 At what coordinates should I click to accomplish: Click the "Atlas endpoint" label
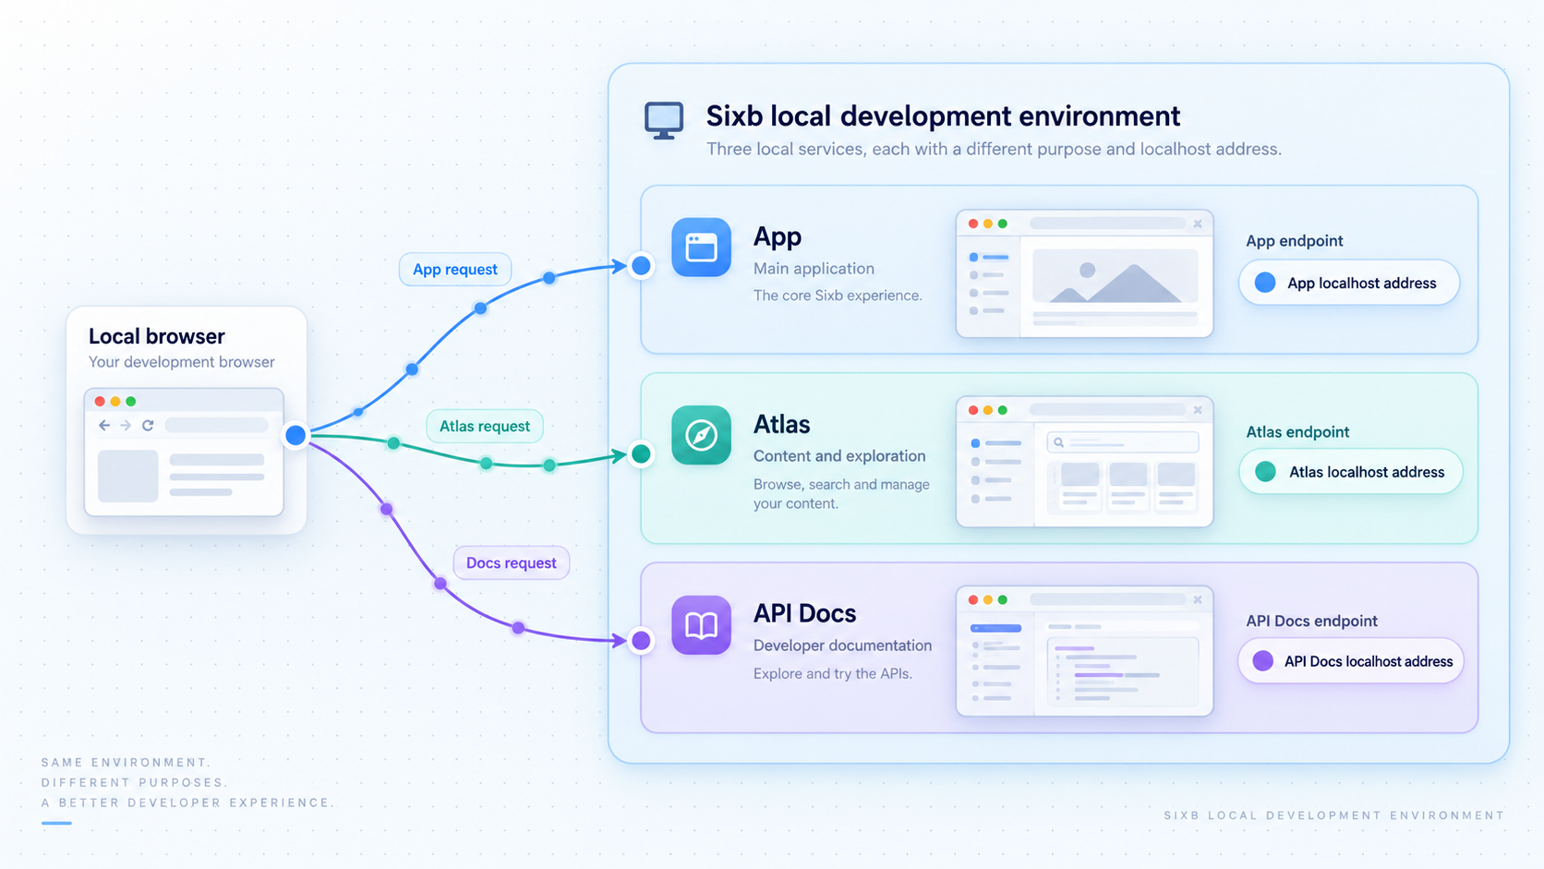pyautogui.click(x=1297, y=432)
